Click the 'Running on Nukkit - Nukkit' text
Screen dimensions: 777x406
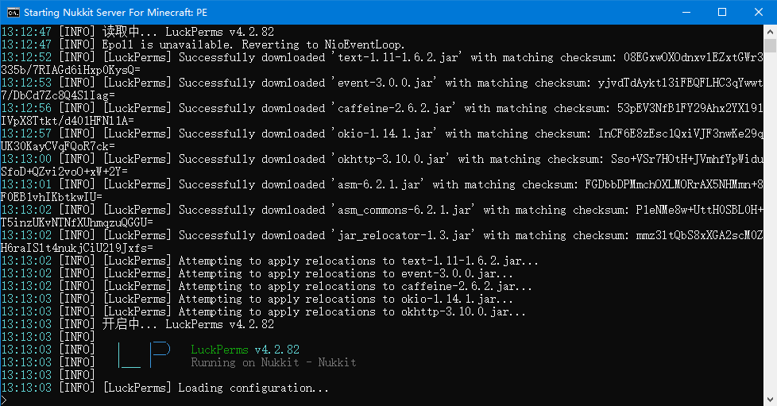(273, 362)
